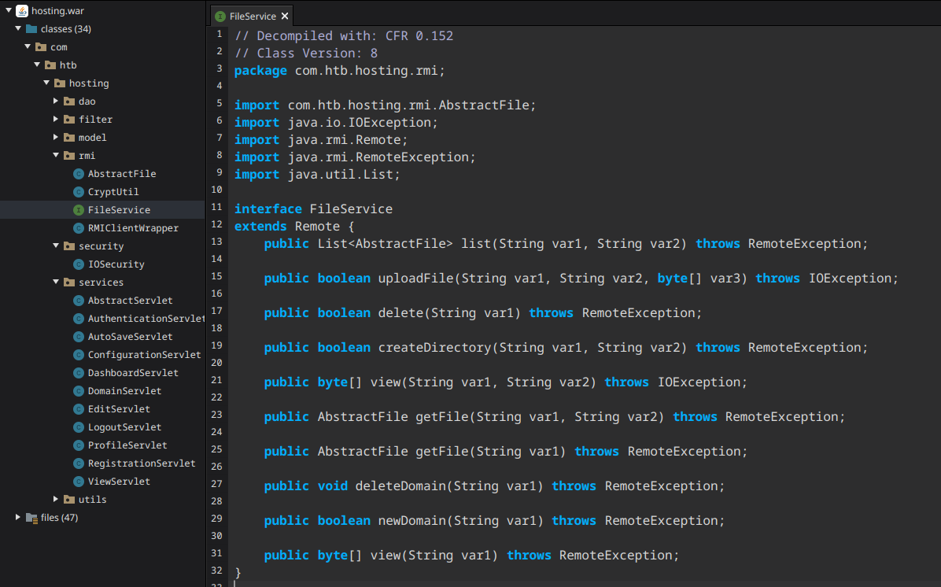
Task: Click the files (47) folder icon
Action: (x=31, y=518)
